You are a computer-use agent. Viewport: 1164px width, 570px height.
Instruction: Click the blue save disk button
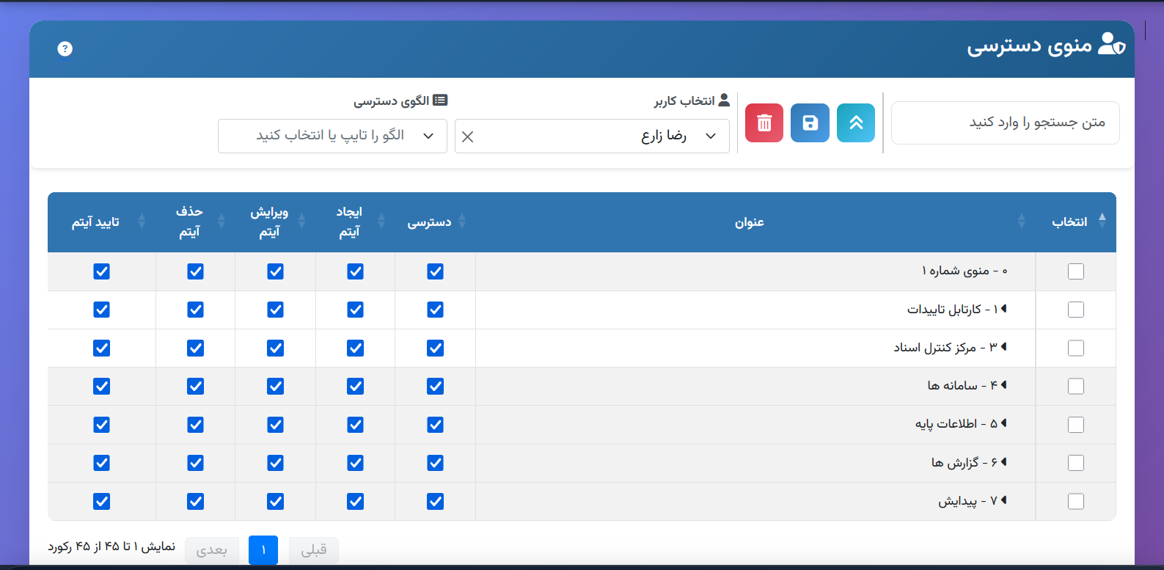coord(810,123)
